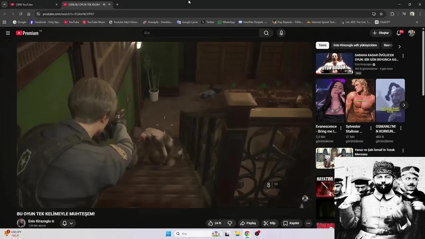The image size is (425, 239).
Task: Show hidden bookmarks overflow chevron
Action: pyautogui.click(x=417, y=22)
